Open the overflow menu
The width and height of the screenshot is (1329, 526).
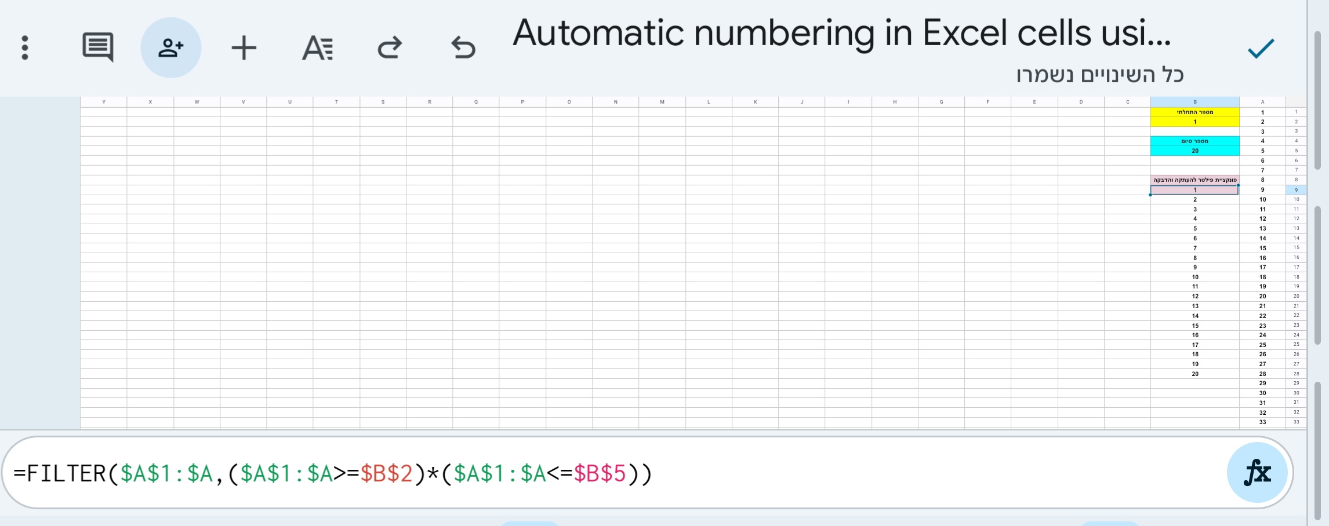click(x=23, y=48)
